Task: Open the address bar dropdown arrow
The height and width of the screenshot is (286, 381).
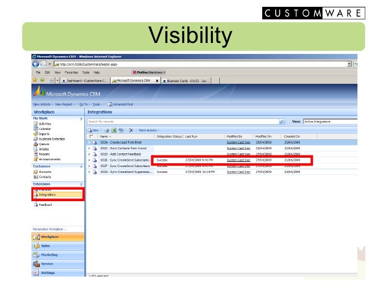Action: (350, 64)
